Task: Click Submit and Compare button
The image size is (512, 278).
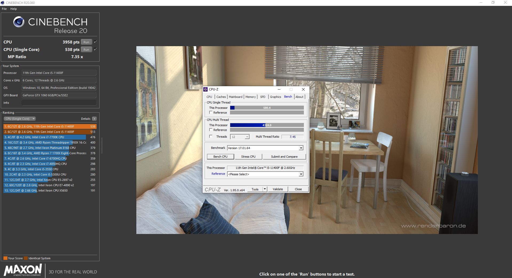Action: (x=284, y=157)
